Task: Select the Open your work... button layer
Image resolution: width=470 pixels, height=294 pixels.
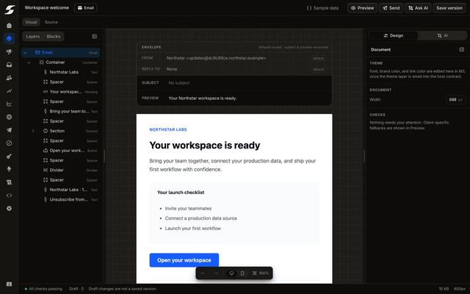Action: coord(60,151)
